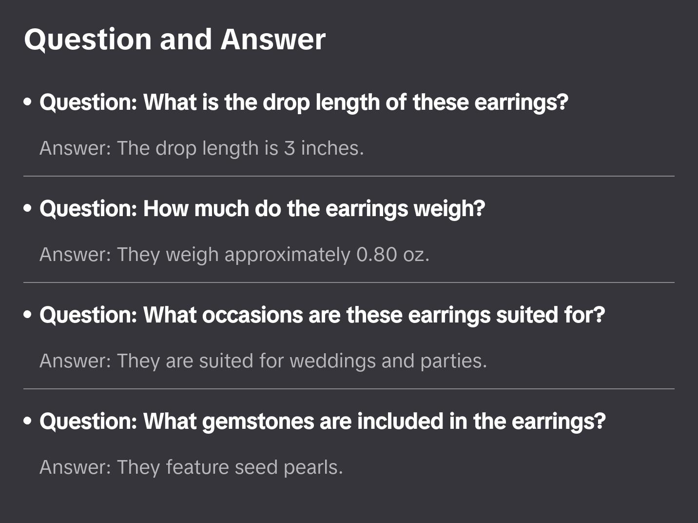
Task: Click the divider beneath the occasions answer
Action: tap(349, 389)
